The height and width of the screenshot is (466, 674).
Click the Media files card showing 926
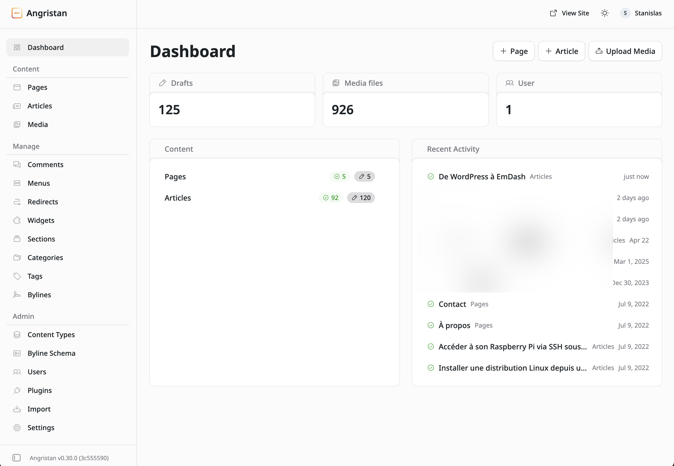(x=406, y=100)
